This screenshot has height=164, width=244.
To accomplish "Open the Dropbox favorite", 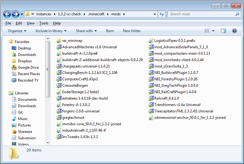I will [25, 61].
